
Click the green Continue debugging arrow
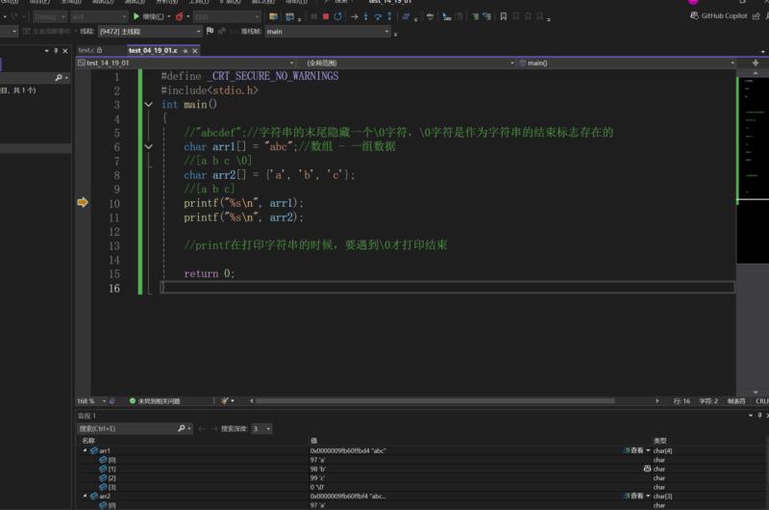[136, 16]
